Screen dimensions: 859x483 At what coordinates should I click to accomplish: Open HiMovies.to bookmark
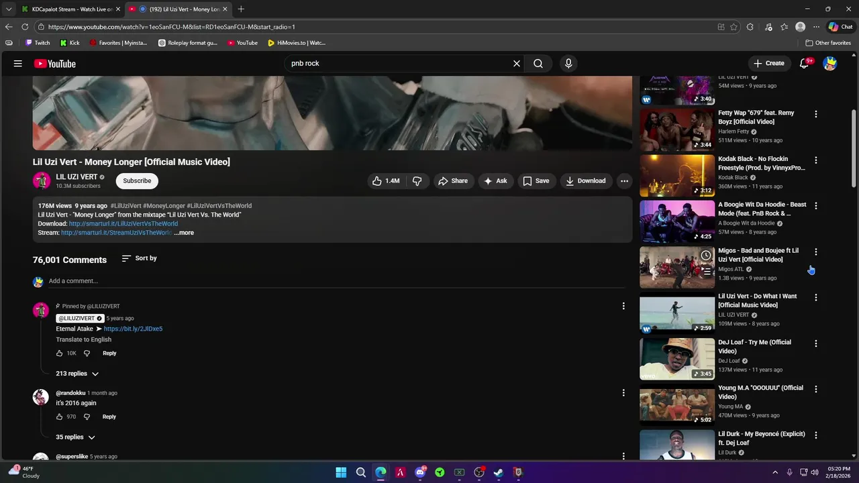click(296, 43)
